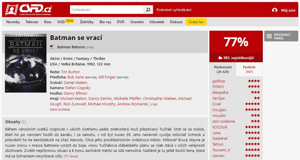Open cinematographer Stefan Czapsky link

(78, 88)
